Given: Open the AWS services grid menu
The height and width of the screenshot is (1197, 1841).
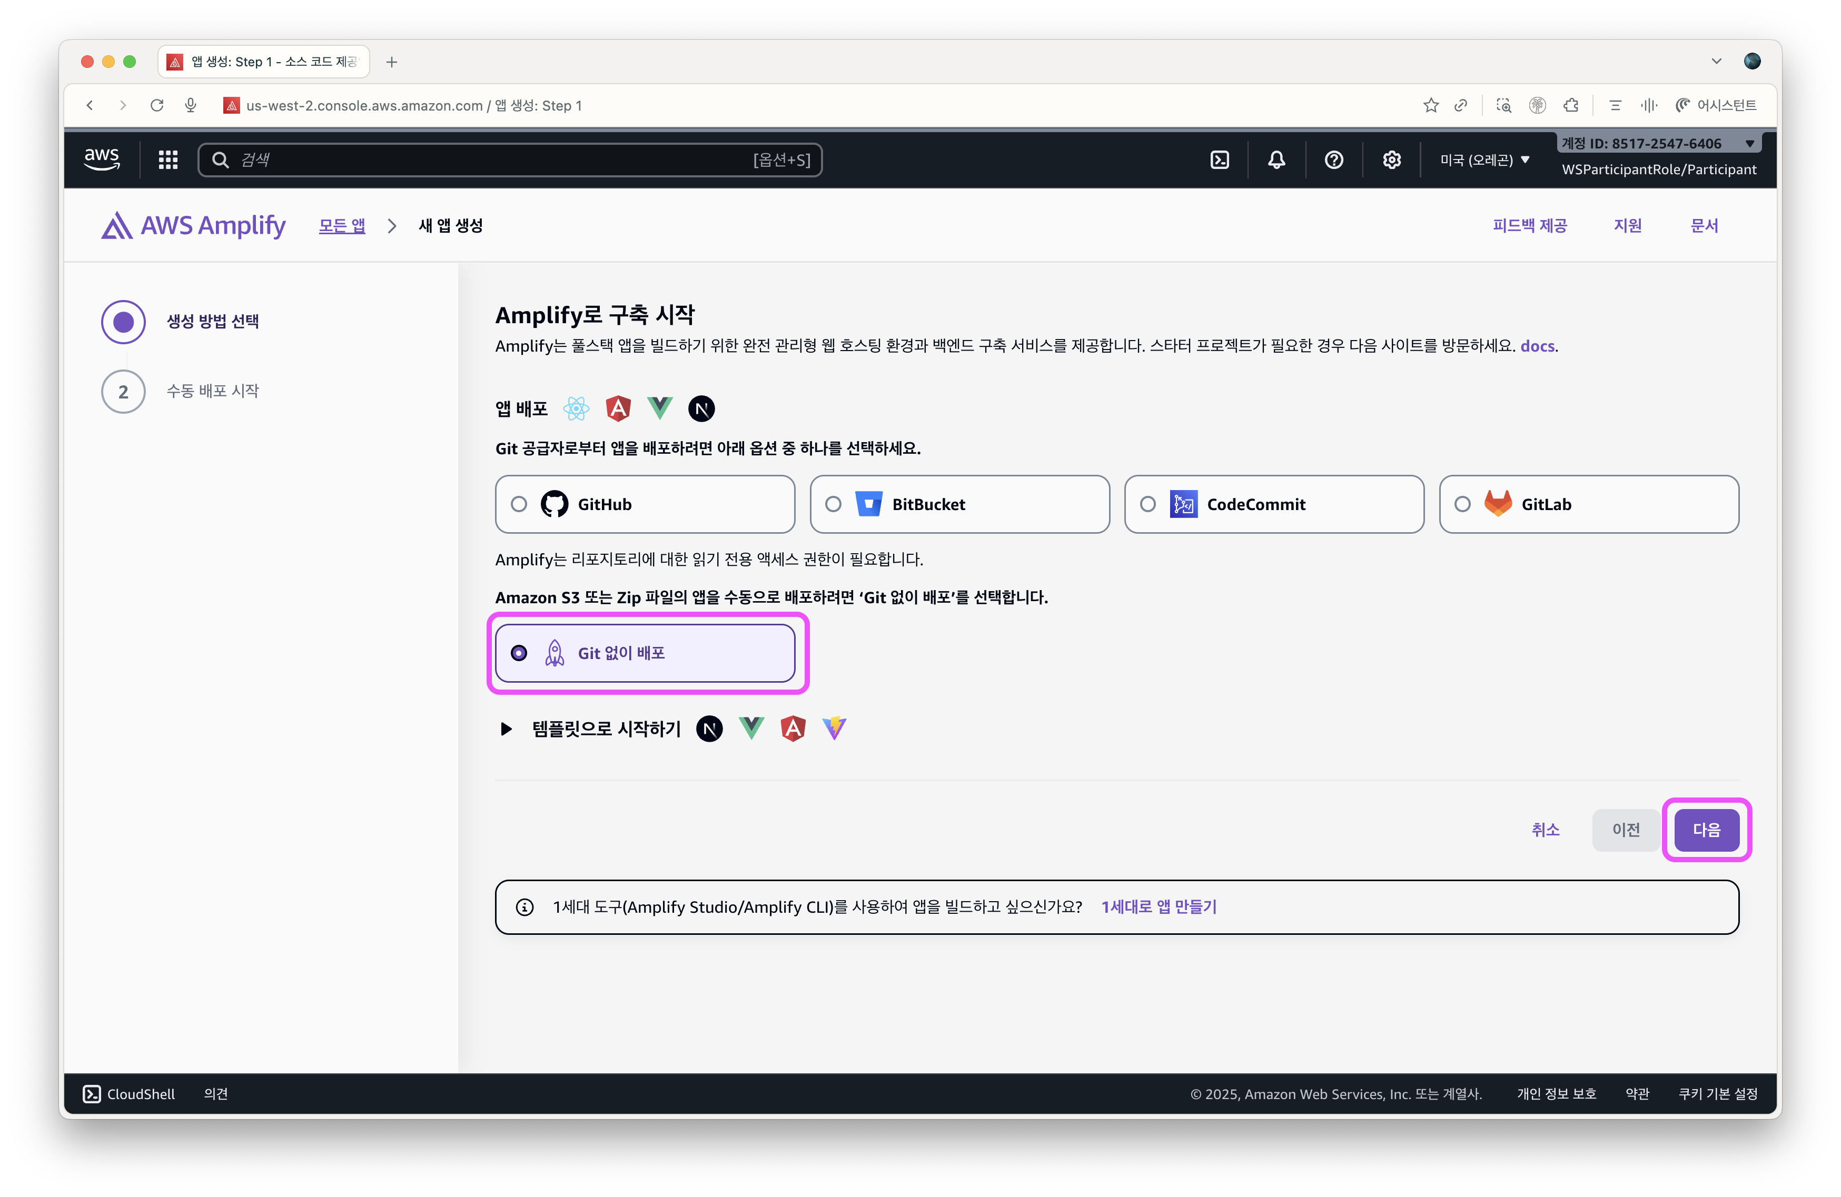Looking at the screenshot, I should (x=168, y=159).
